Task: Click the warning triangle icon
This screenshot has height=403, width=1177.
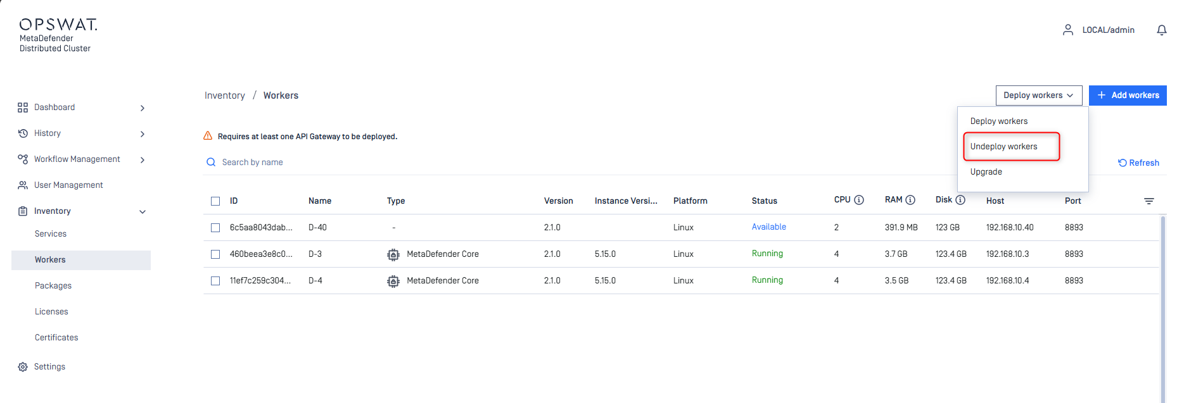Action: pyautogui.click(x=208, y=136)
